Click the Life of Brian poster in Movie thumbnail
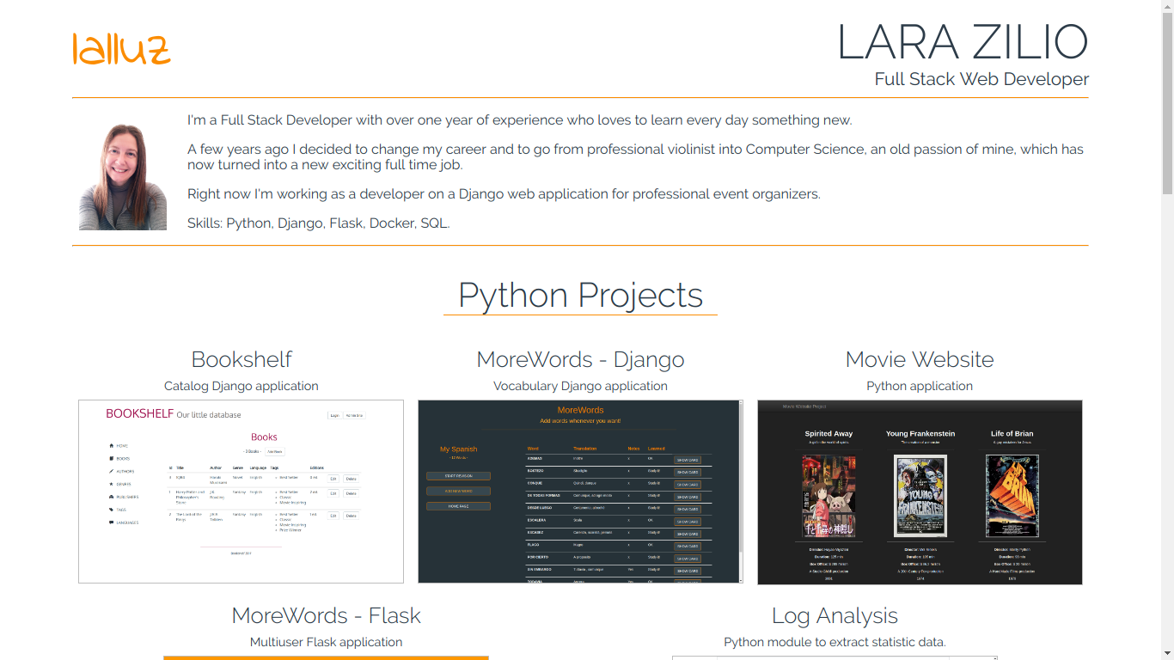Viewport: 1174px width, 660px height. tap(1012, 496)
